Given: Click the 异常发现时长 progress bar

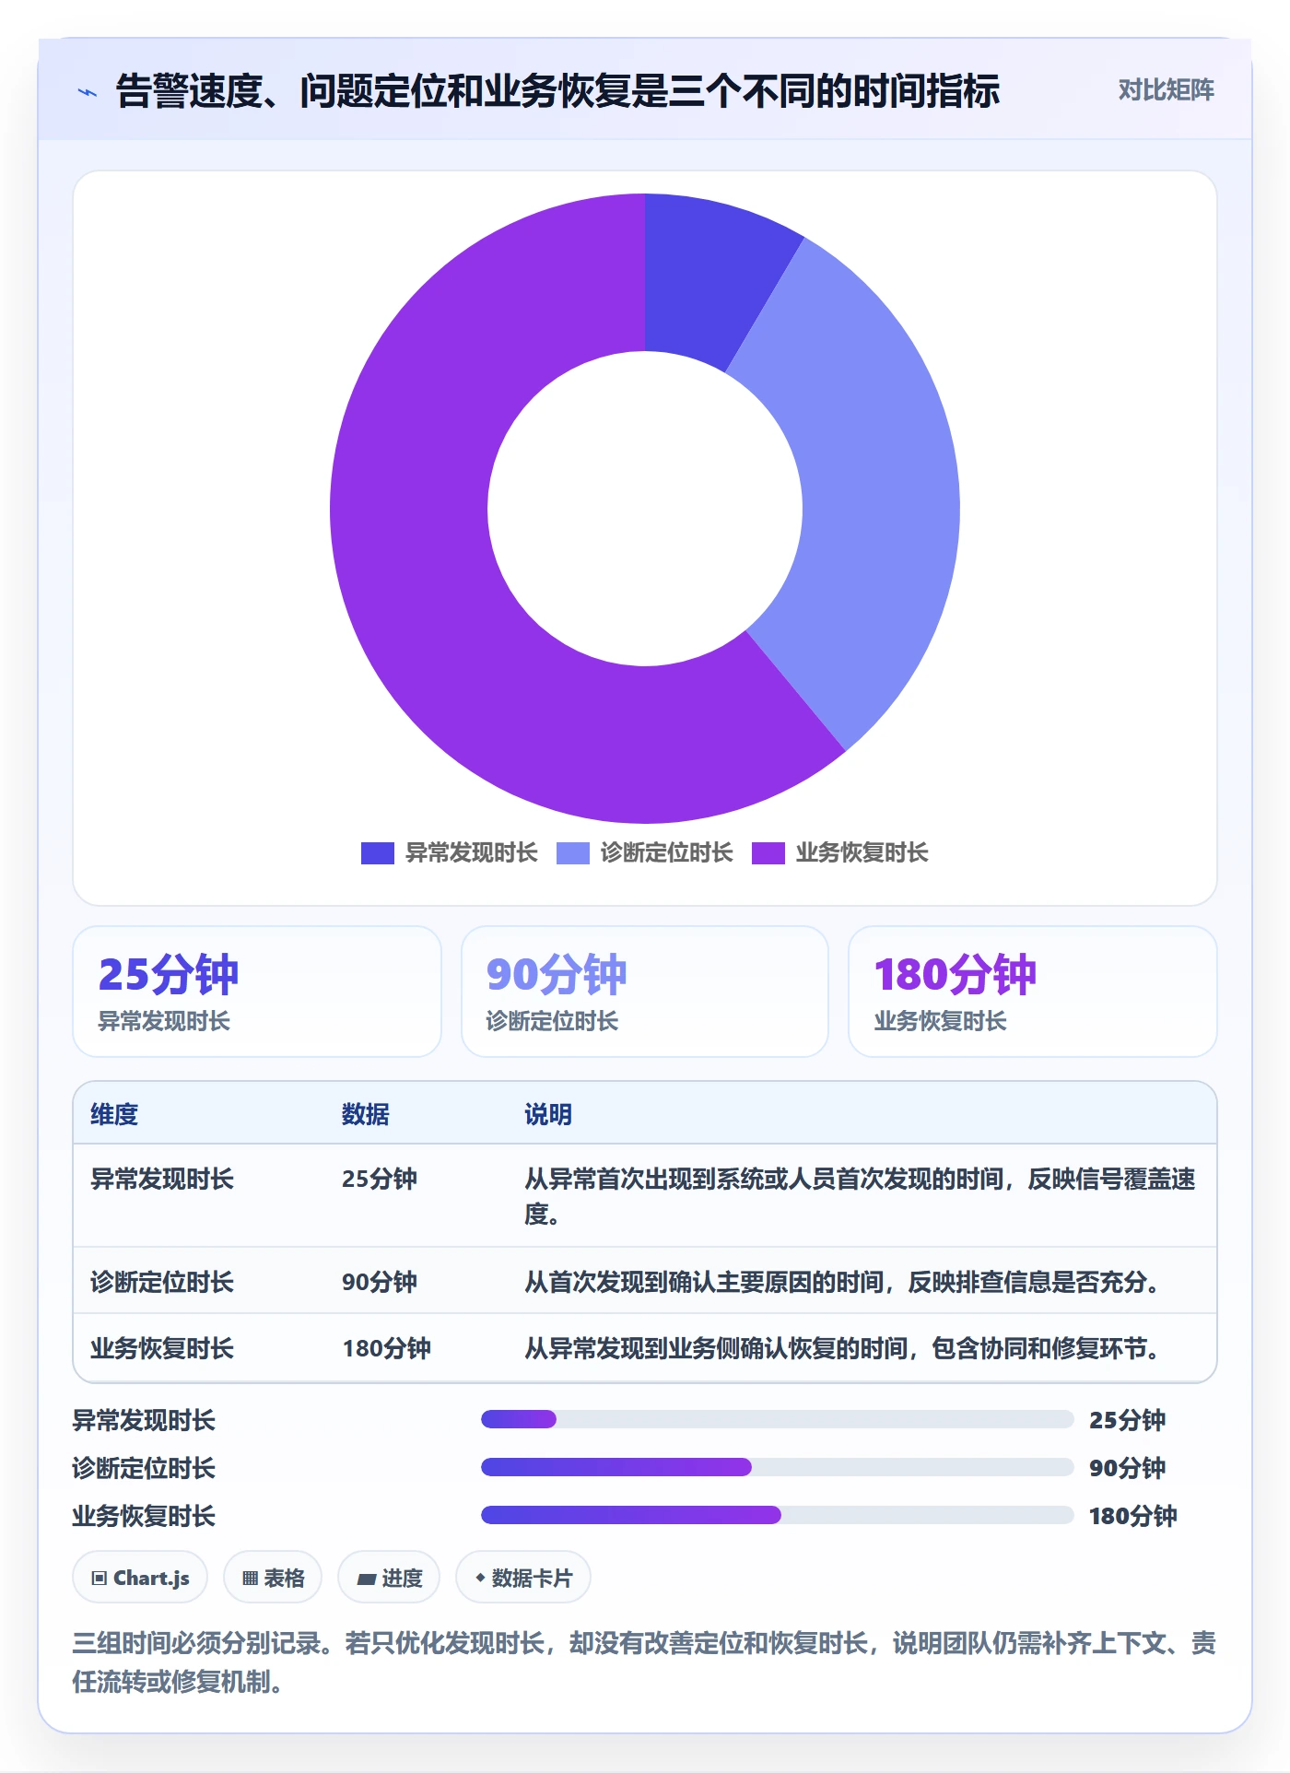Looking at the screenshot, I should (x=777, y=1419).
